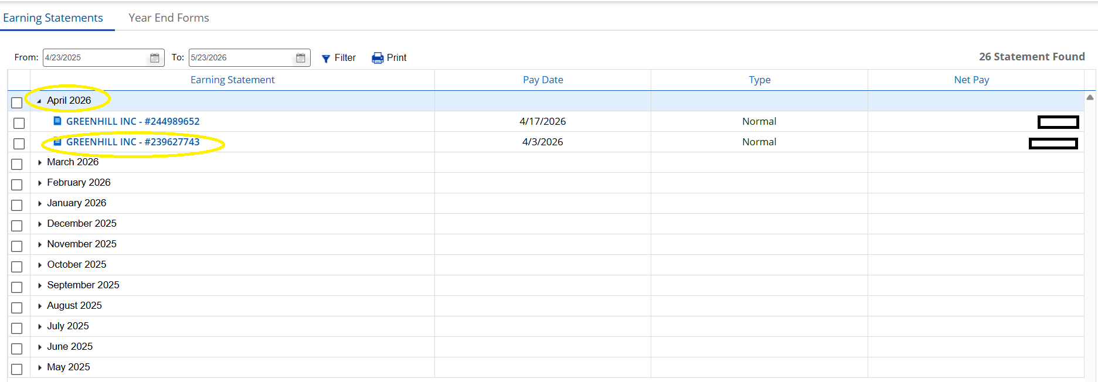The height and width of the screenshot is (382, 1098).
Task: Select the Earning Statements tab
Action: [53, 18]
